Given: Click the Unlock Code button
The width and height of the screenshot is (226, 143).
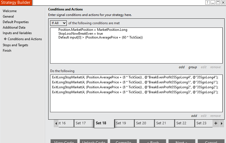Looking at the screenshot, I should pos(94,141).
